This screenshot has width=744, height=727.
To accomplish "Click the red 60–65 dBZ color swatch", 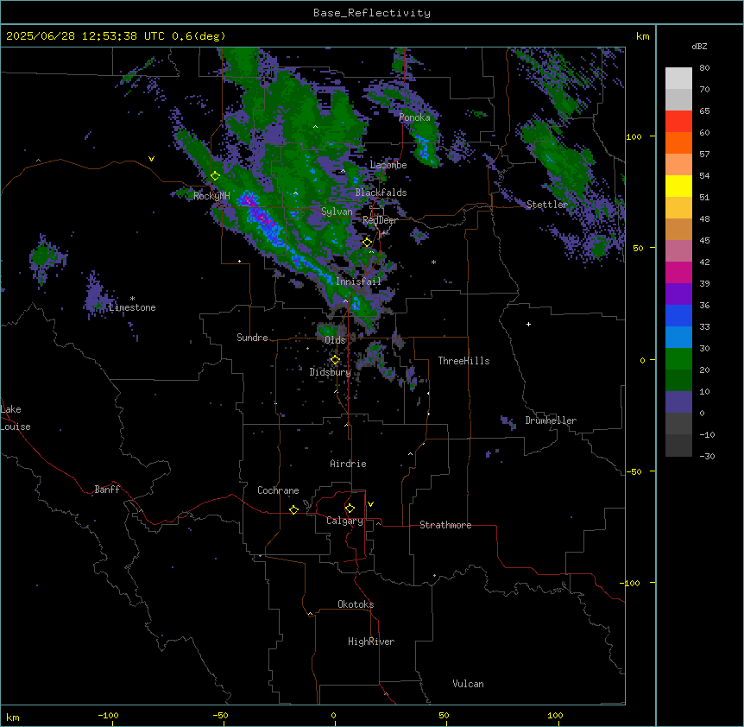I will point(678,121).
